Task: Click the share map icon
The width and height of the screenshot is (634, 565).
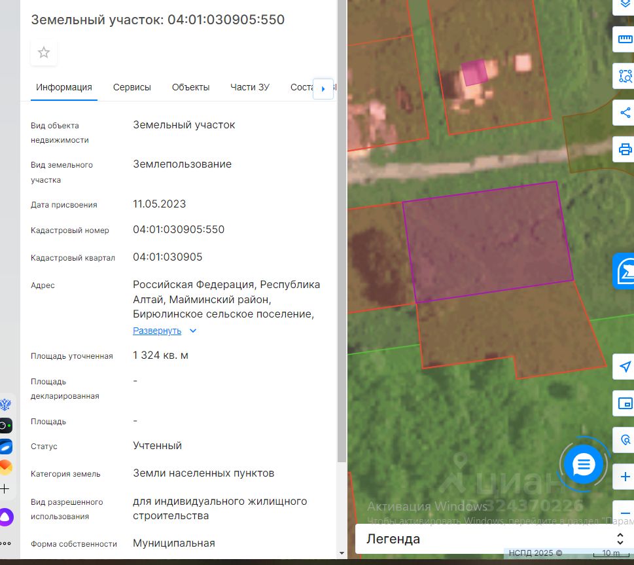Action: [624, 113]
